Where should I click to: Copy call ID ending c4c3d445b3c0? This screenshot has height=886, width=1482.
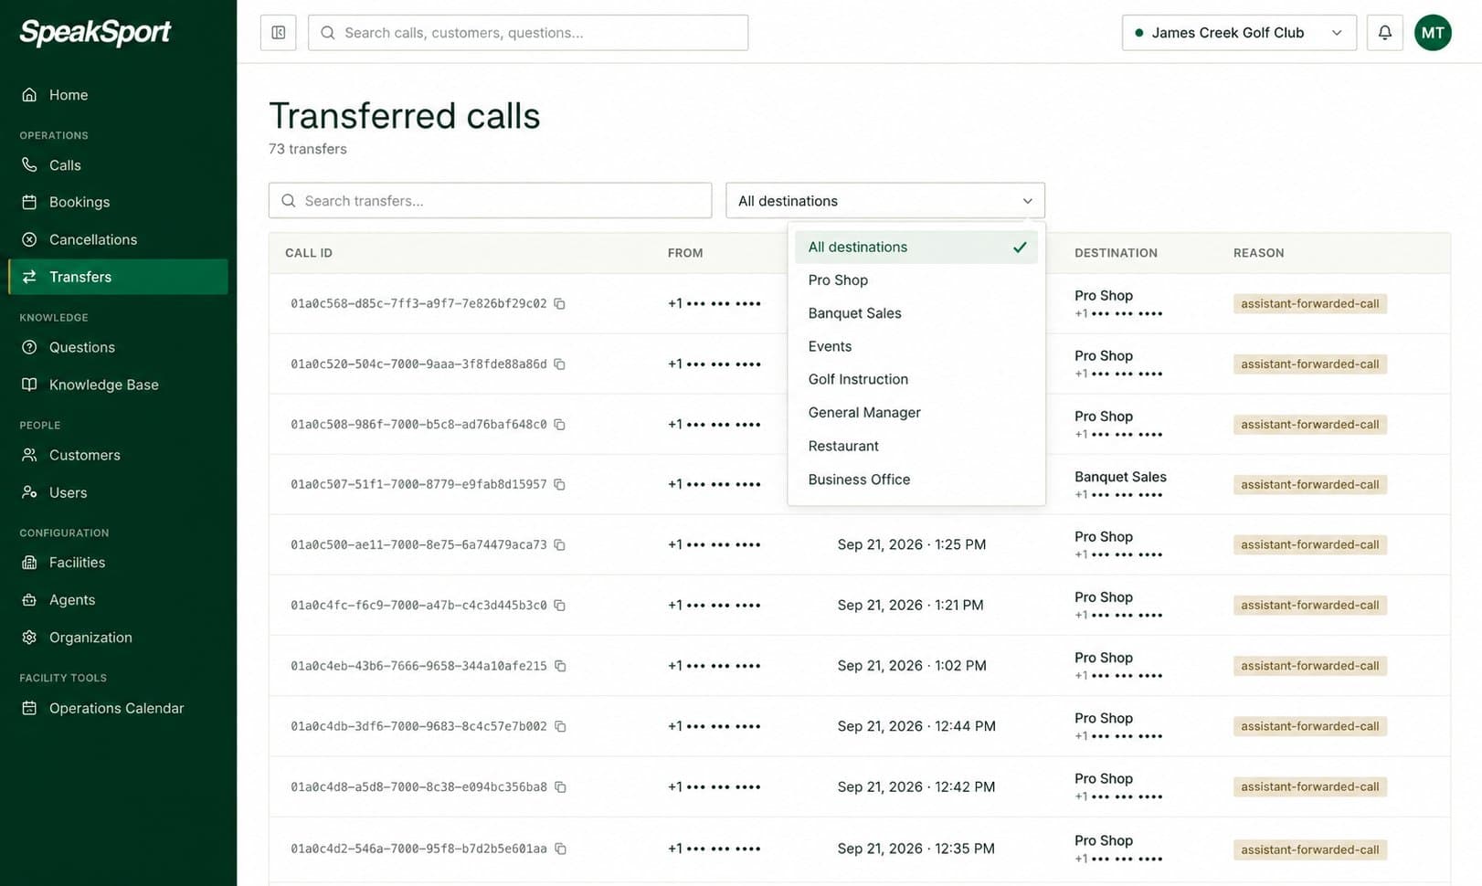(x=560, y=605)
